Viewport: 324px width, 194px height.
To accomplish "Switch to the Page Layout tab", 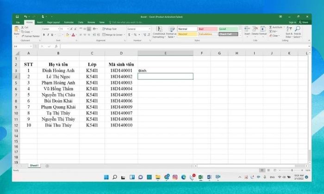I will click(x=53, y=22).
